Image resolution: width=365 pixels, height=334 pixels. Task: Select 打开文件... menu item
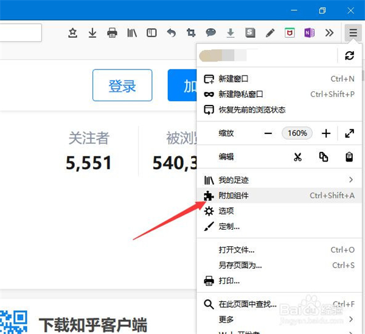click(279, 250)
